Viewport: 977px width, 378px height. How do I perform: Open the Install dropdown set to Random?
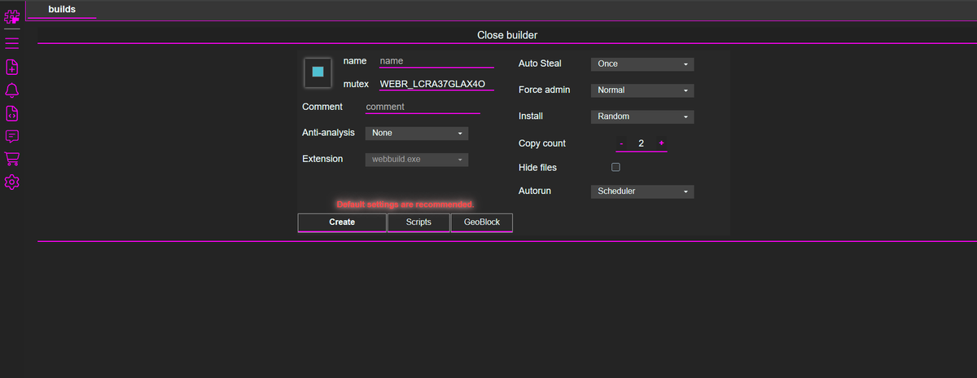tap(642, 116)
